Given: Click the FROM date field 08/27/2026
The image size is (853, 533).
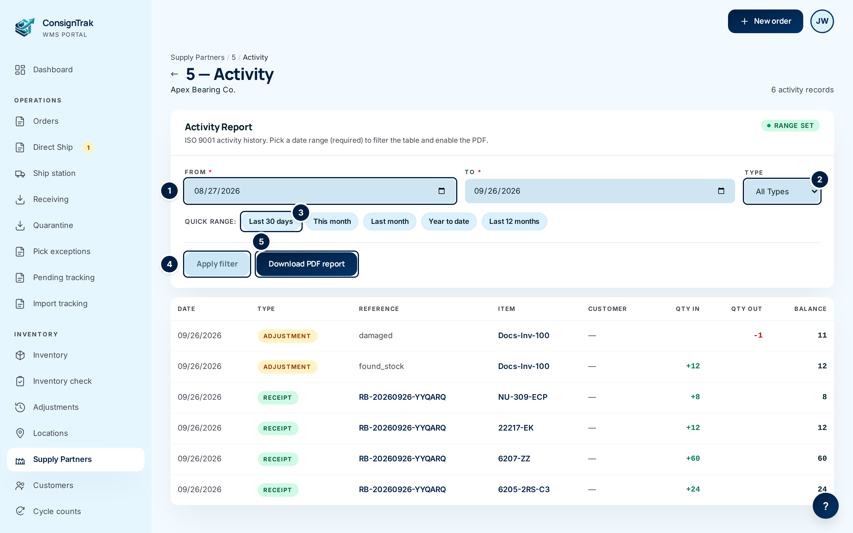Looking at the screenshot, I should pos(320,191).
